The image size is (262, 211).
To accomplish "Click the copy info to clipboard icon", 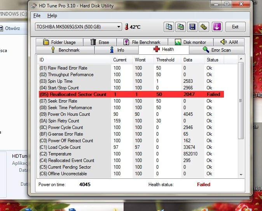I will [x=169, y=27].
